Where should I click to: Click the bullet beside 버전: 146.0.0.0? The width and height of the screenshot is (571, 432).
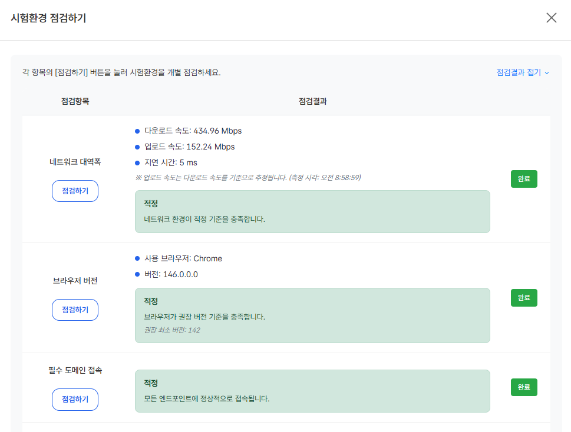pyautogui.click(x=136, y=274)
